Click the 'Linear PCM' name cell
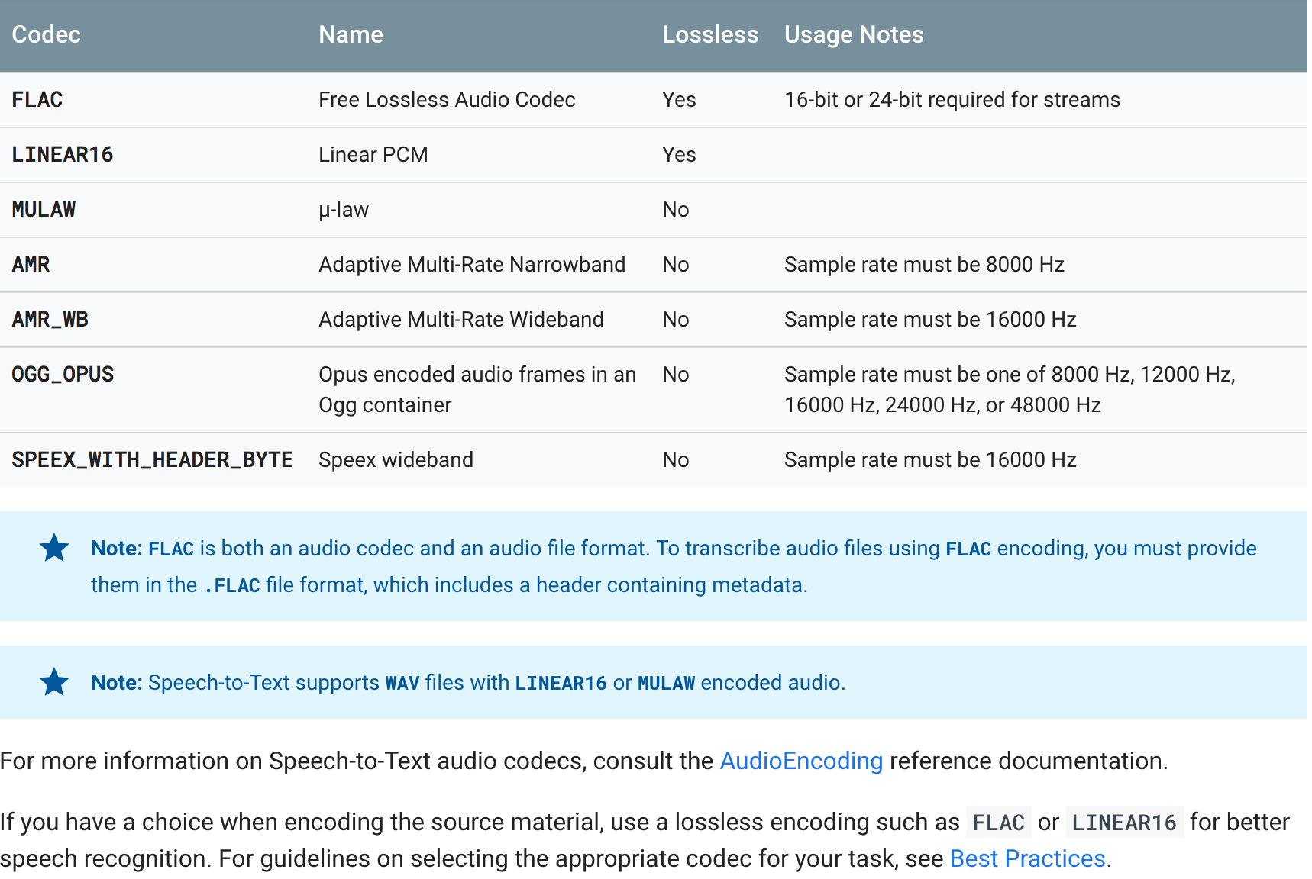 pyautogui.click(x=373, y=155)
